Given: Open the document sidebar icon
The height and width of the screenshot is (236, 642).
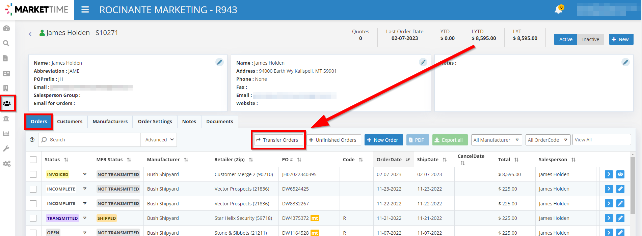Looking at the screenshot, I should click(5, 58).
